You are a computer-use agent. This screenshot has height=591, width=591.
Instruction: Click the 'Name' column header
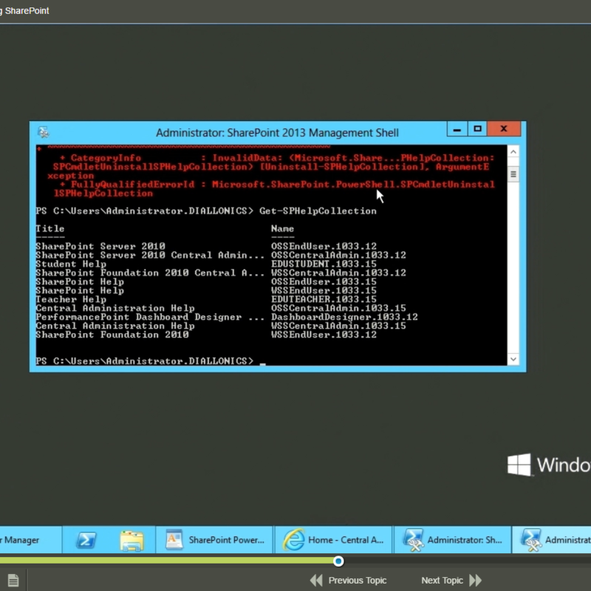(x=282, y=228)
